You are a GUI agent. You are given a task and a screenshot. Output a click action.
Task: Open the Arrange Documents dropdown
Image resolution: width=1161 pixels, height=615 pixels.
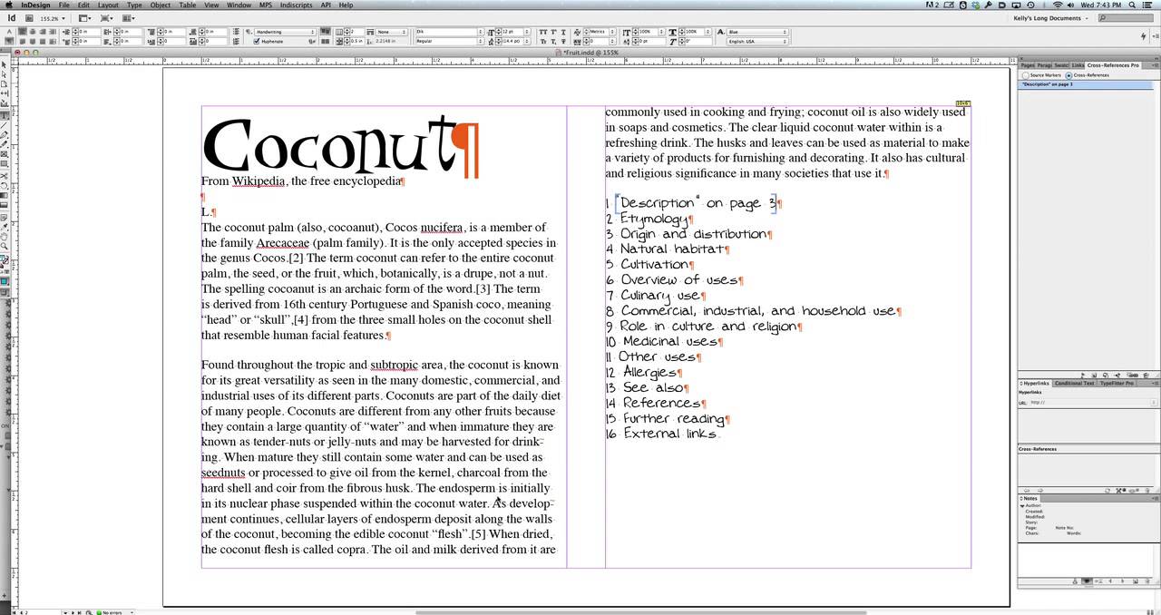click(x=128, y=18)
